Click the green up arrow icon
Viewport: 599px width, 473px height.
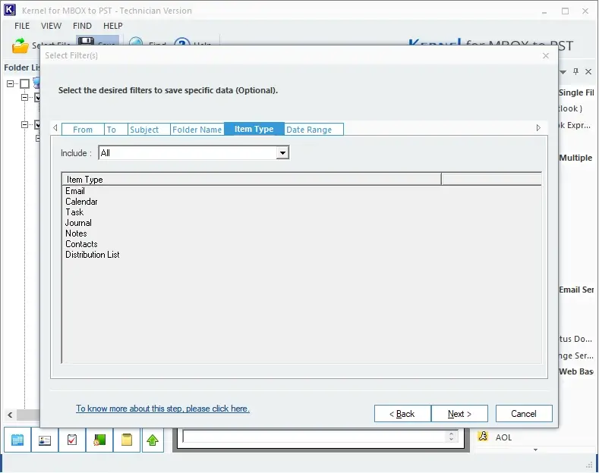(x=153, y=440)
